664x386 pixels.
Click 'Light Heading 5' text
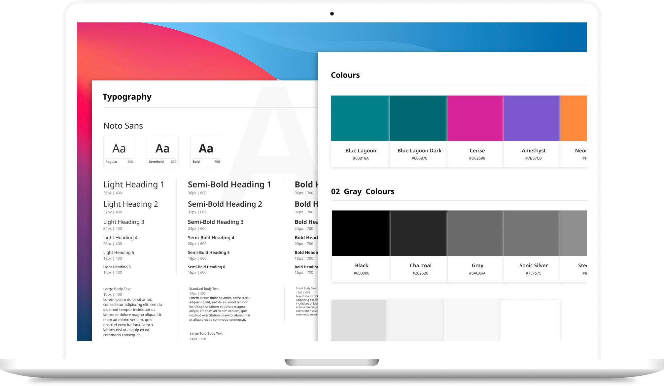tap(119, 252)
